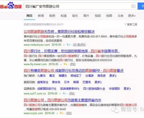Click 评价 link next to lily-travel.com

pos(73,64)
